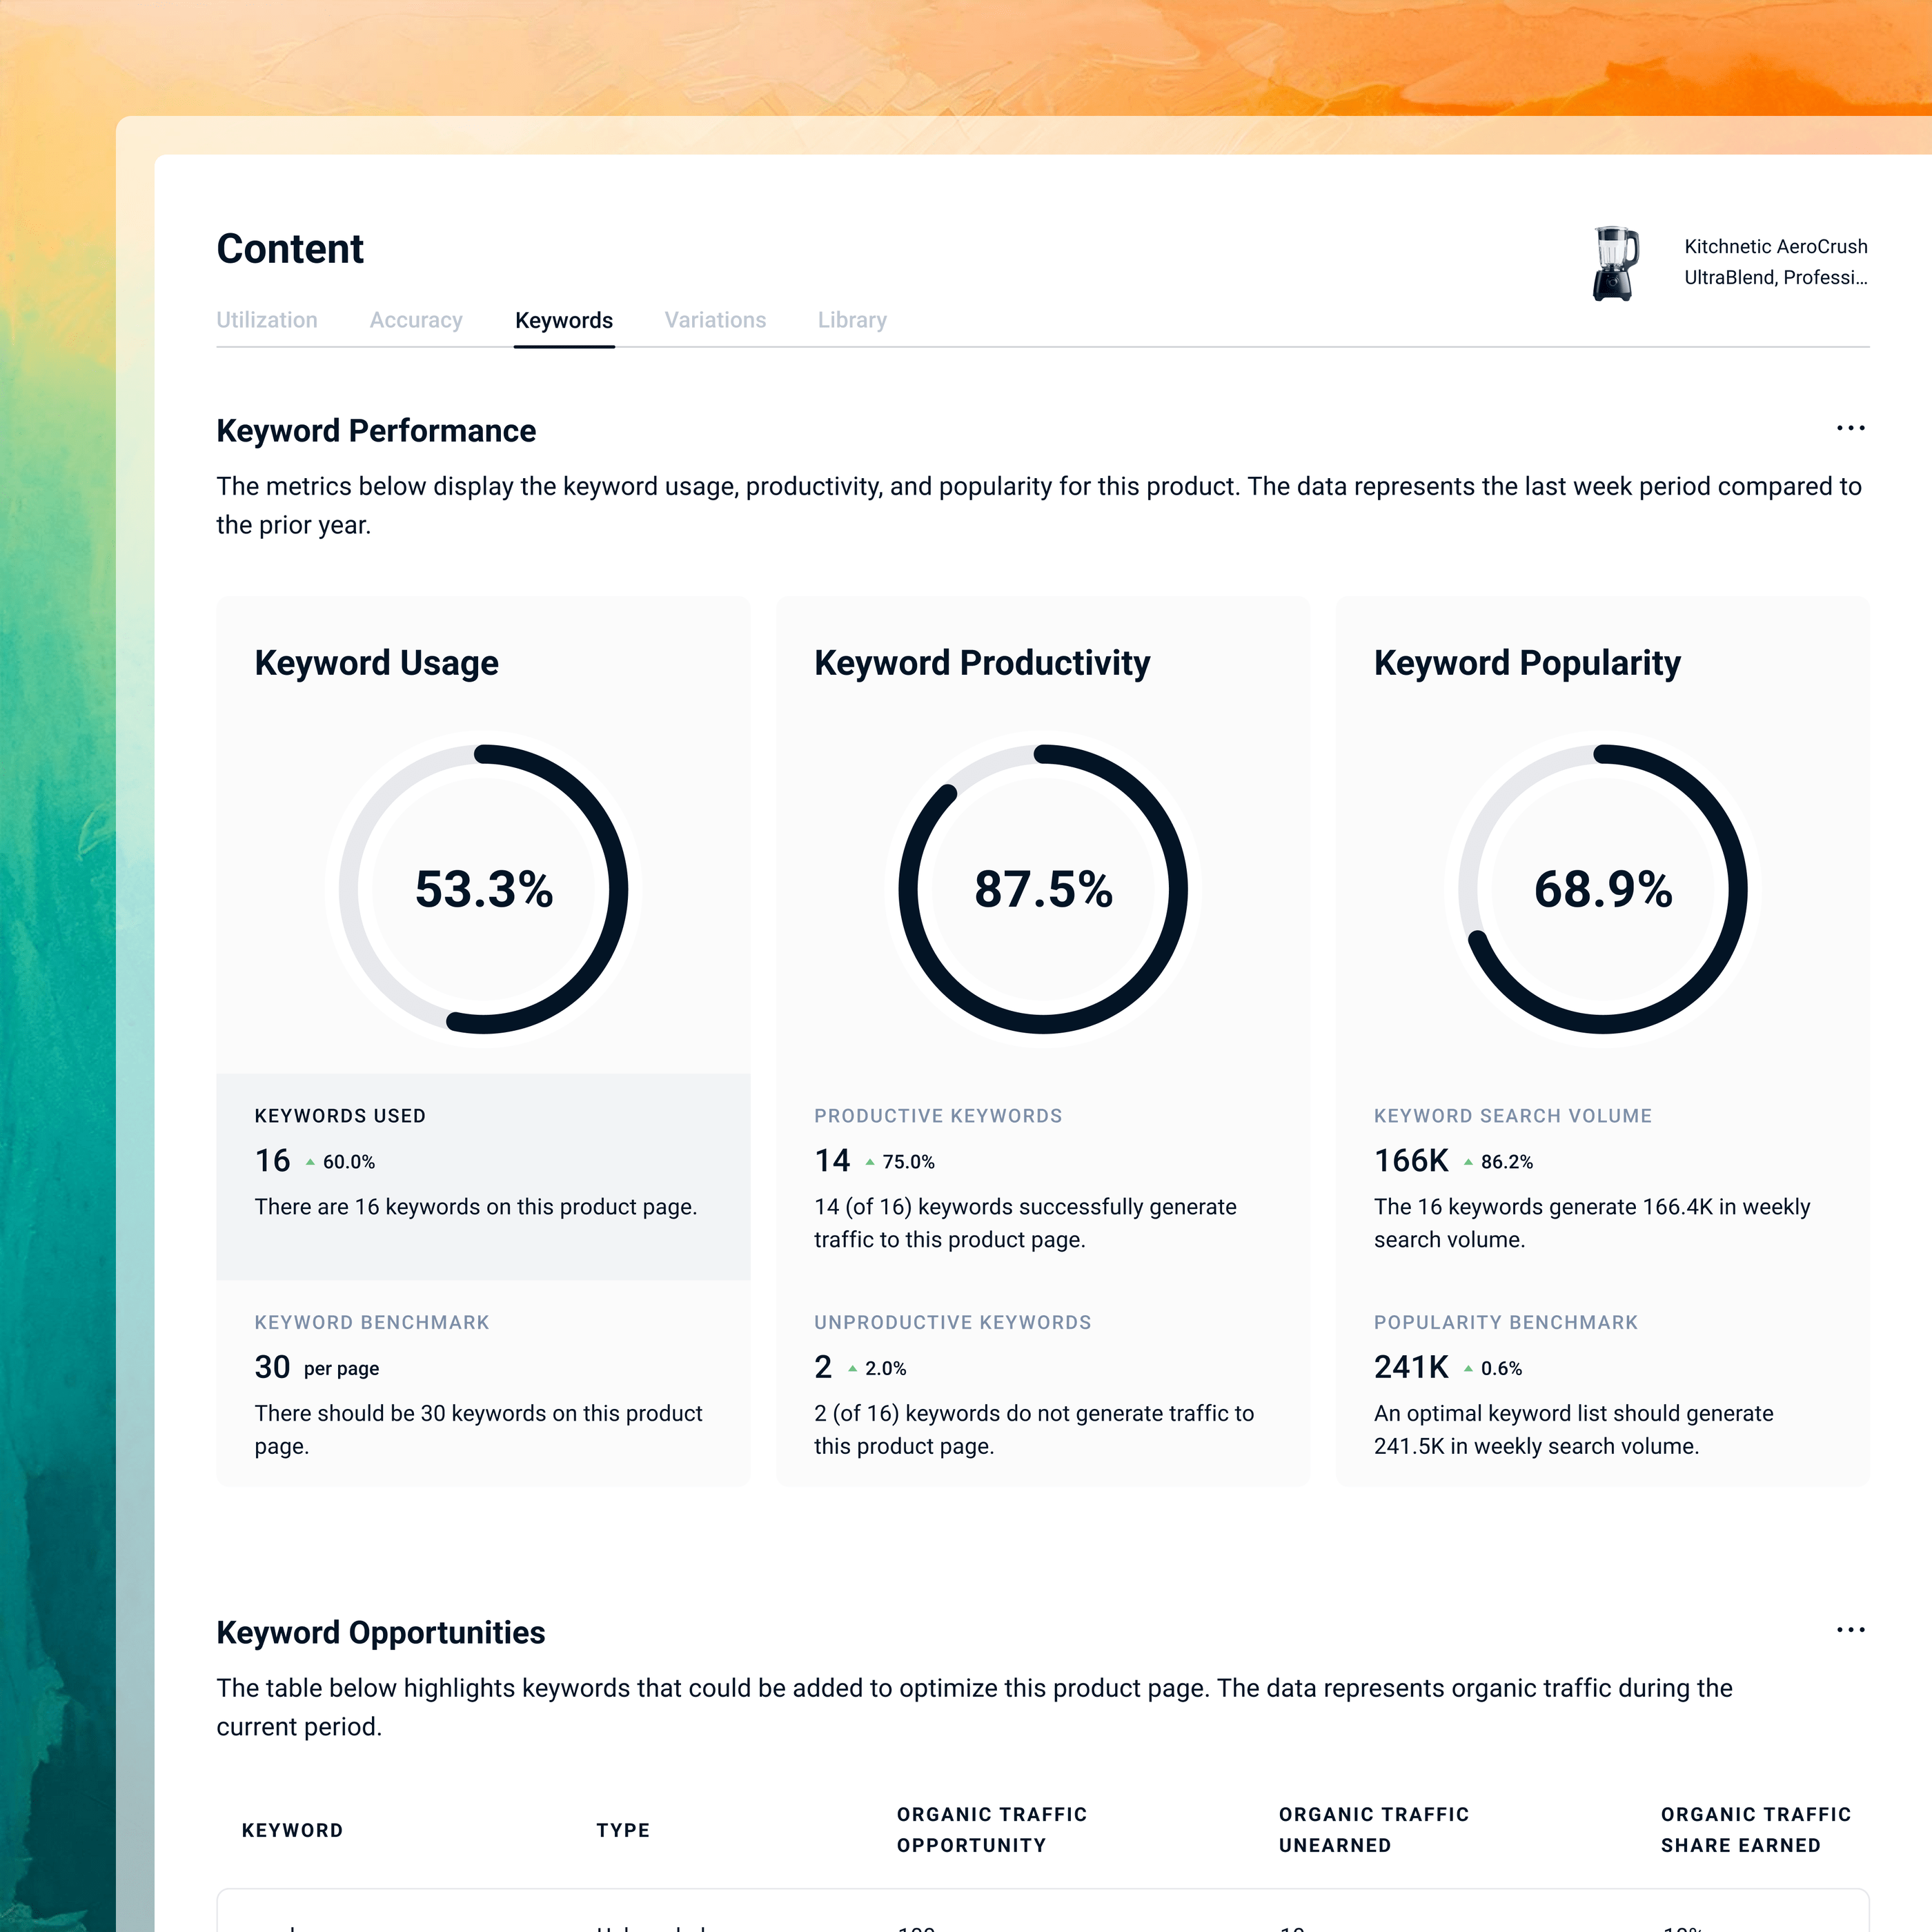Click the green up arrow beside 60.0%
This screenshot has height=1932, width=1932.
pyautogui.click(x=310, y=1162)
